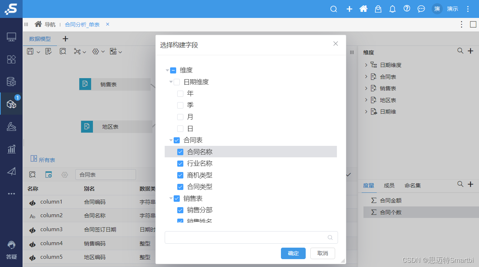Open the help question mark icon
Screen dimensions: 479x267
(x=407, y=9)
